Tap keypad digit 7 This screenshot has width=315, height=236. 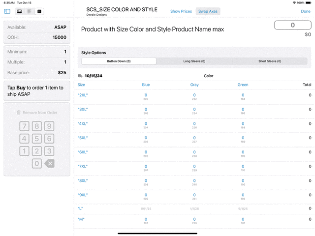pos(24,126)
